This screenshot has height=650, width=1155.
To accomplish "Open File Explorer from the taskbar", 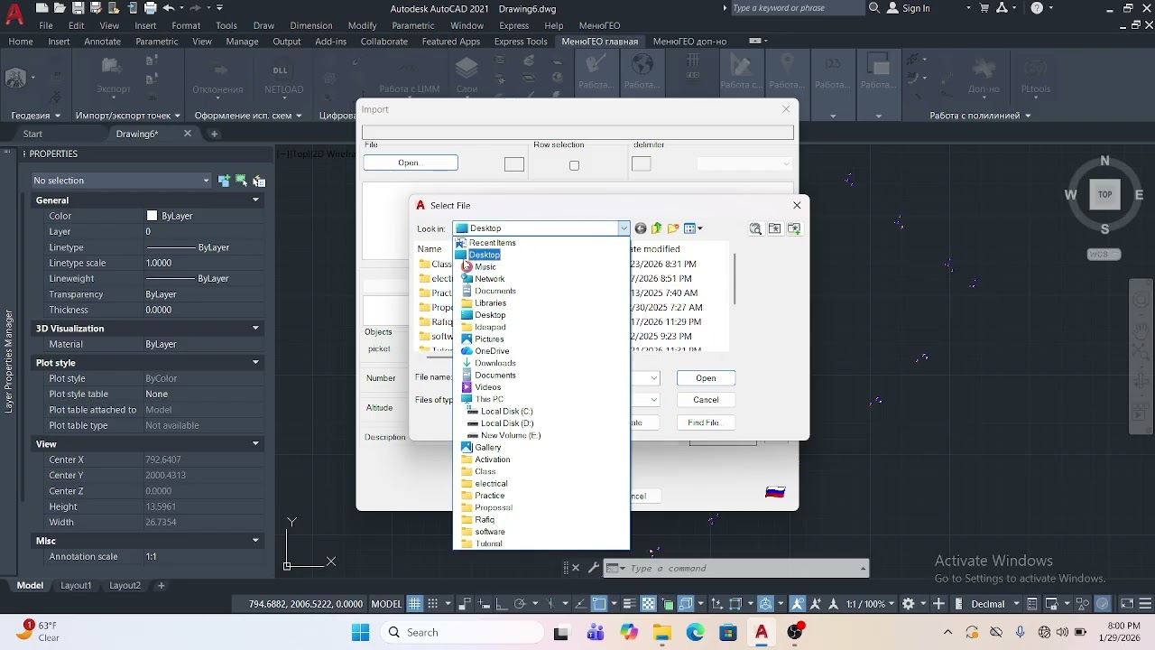I will coord(662,632).
